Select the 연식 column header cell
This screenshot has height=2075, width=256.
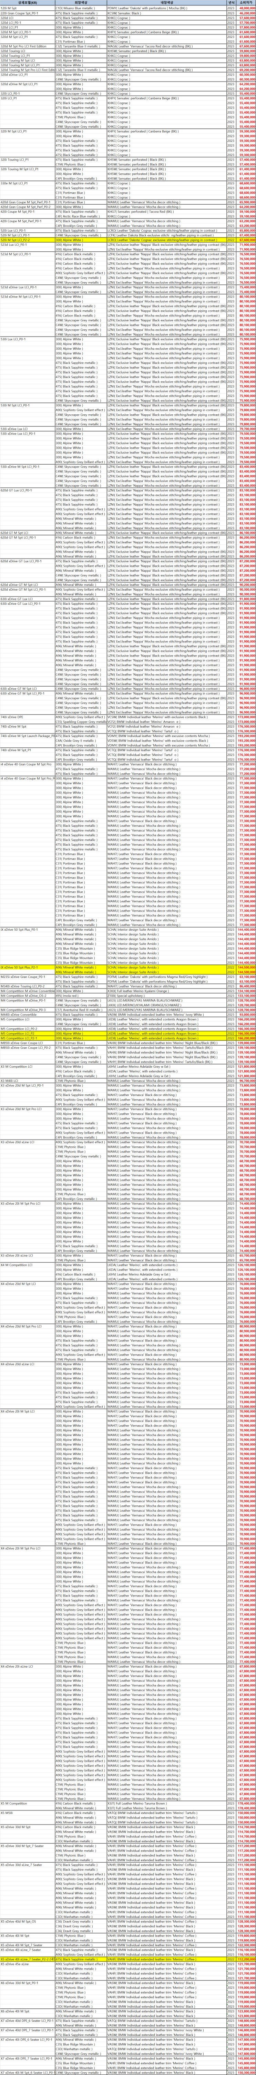pos(231,2)
